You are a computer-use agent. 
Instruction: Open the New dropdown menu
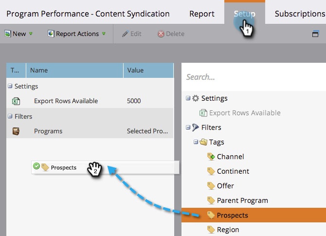pos(18,34)
